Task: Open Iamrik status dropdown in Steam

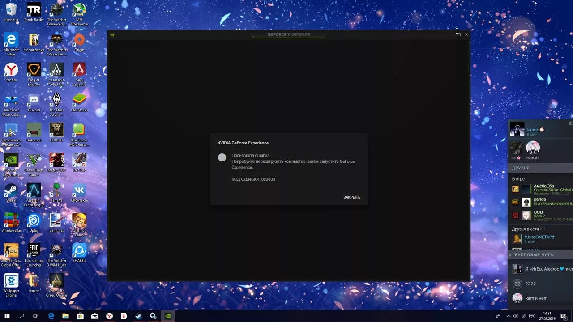Action: (548, 130)
